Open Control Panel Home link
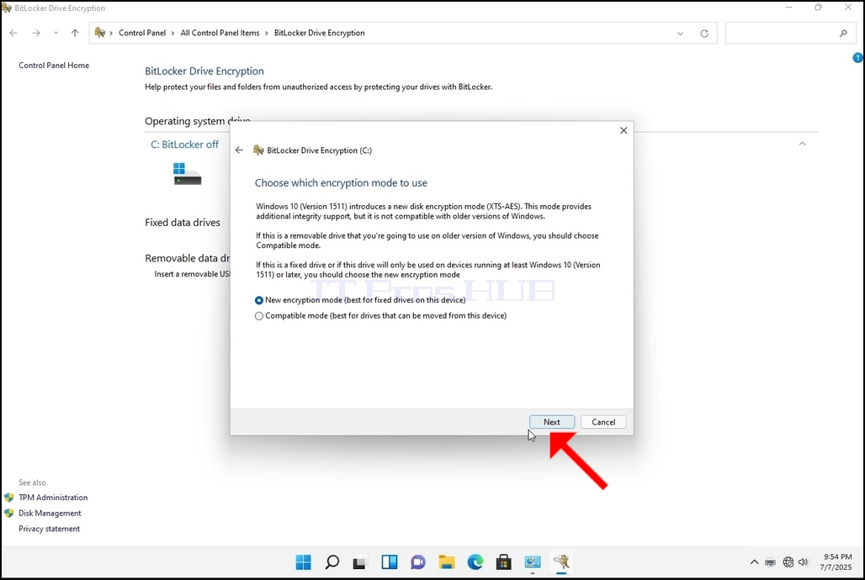This screenshot has height=580, width=865. coord(54,65)
